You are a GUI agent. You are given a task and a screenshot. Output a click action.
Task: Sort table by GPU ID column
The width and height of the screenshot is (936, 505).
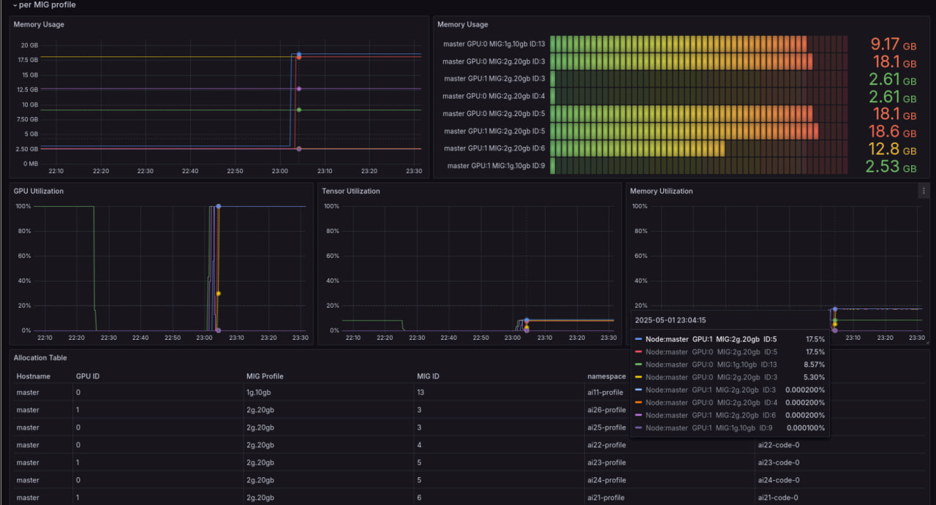click(88, 376)
